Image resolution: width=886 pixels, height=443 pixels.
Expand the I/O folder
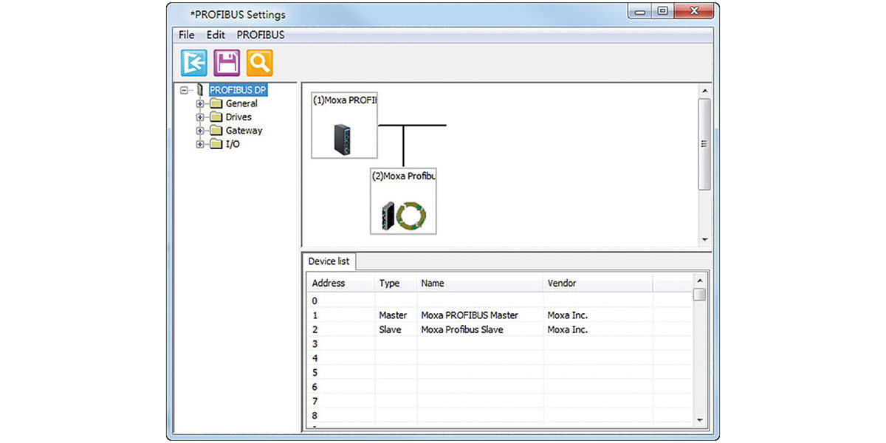coord(200,144)
